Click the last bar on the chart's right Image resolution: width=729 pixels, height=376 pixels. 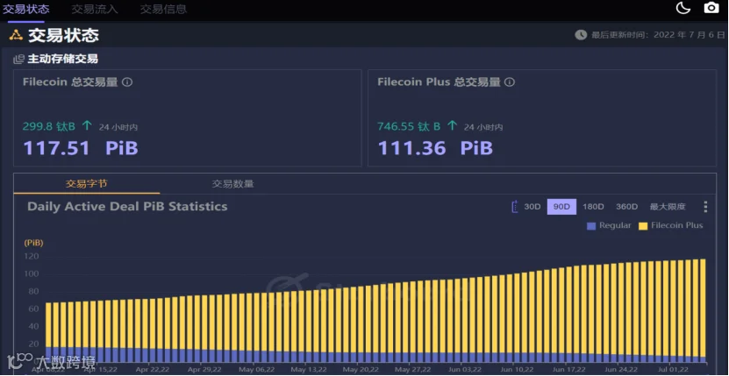pos(703,310)
